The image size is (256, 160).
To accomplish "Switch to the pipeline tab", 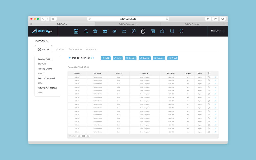I will point(60,49).
